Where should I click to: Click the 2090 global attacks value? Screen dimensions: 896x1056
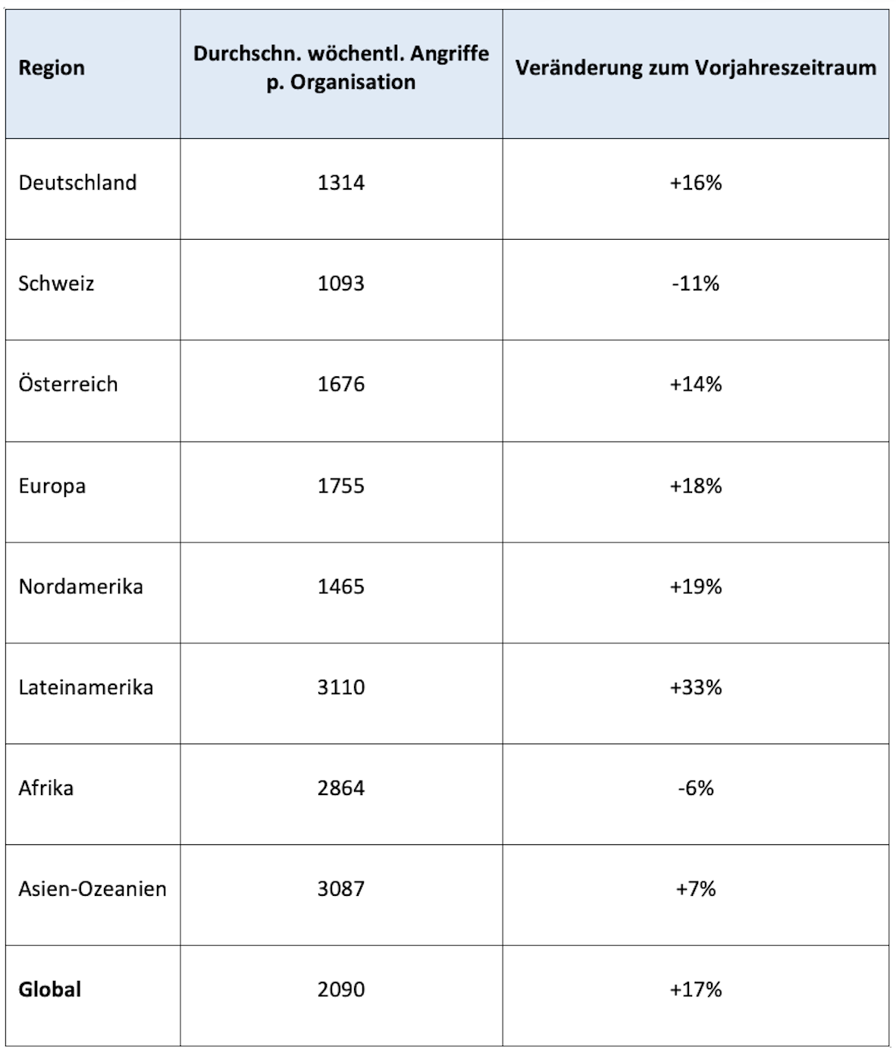(x=341, y=990)
